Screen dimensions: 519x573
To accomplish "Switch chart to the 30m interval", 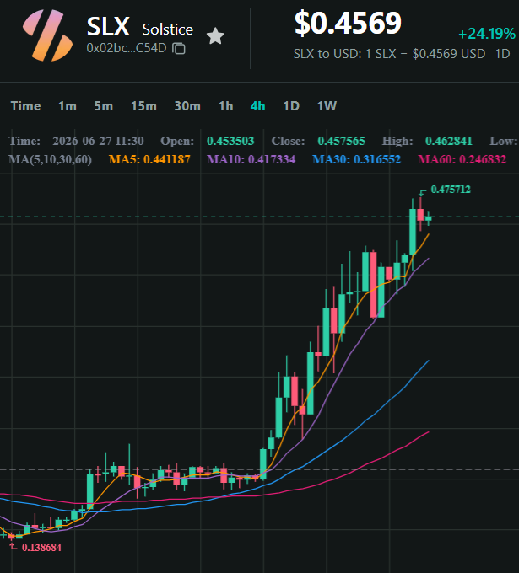I will [x=187, y=106].
